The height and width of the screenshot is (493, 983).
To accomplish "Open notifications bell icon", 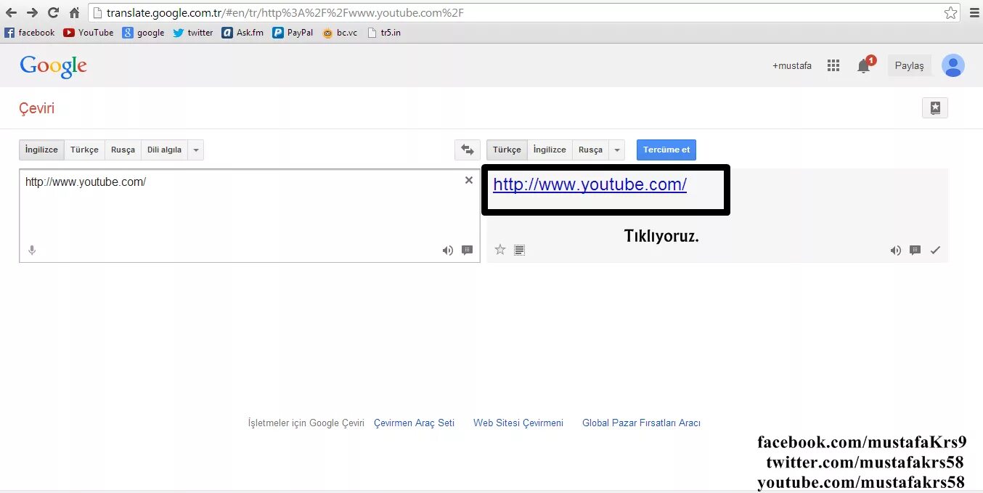I will tap(863, 66).
